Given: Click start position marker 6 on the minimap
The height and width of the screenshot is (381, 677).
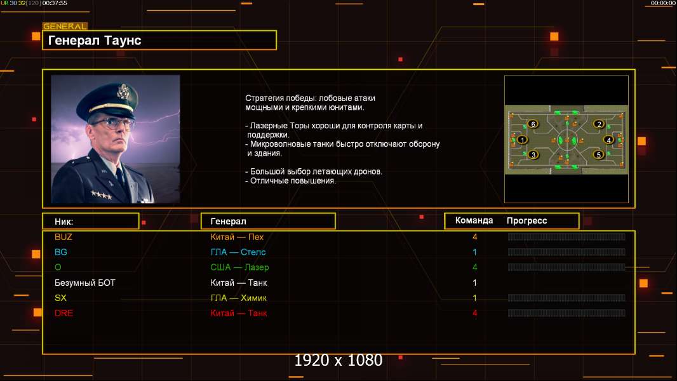Looking at the screenshot, I should coord(533,124).
